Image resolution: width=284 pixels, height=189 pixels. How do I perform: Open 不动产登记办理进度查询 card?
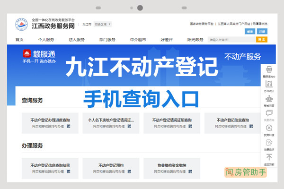(x=50, y=123)
